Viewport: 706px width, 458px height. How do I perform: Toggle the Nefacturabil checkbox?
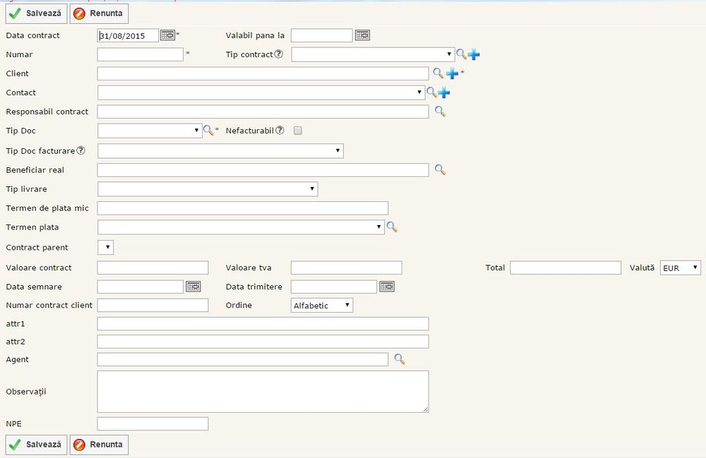point(298,131)
